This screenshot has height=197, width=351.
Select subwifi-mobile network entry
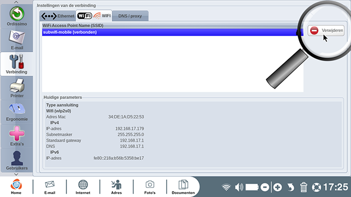pyautogui.click(x=173, y=32)
